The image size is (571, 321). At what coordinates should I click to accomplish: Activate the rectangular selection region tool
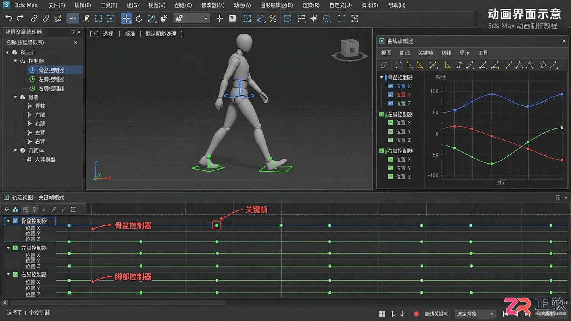(x=98, y=18)
